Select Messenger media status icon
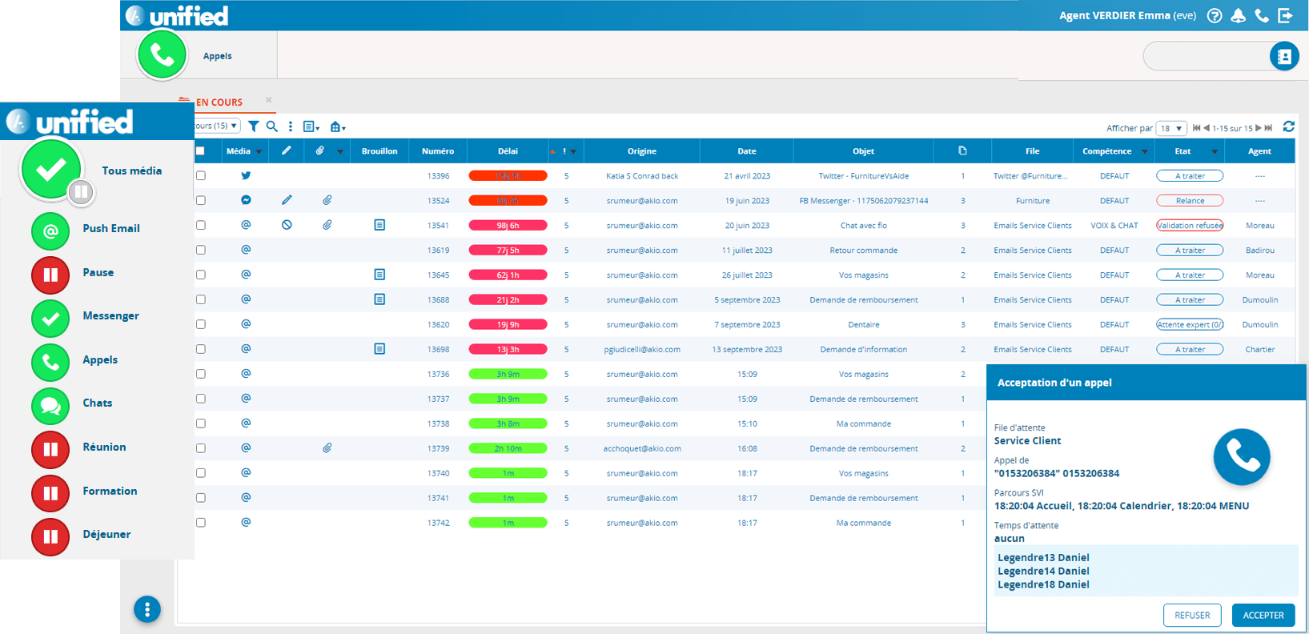This screenshot has width=1309, height=634. pos(50,319)
